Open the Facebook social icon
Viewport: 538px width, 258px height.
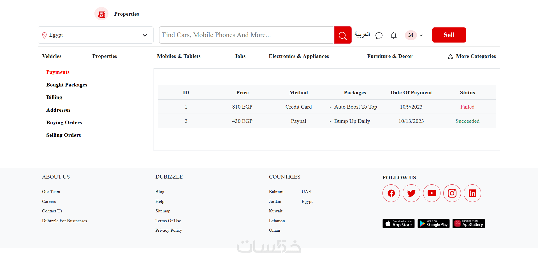coord(391,193)
